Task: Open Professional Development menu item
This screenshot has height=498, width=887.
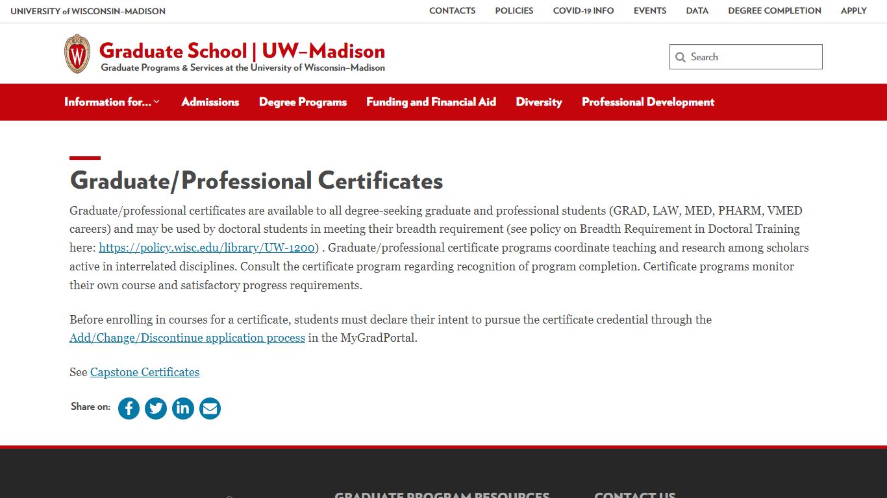Action: (648, 102)
